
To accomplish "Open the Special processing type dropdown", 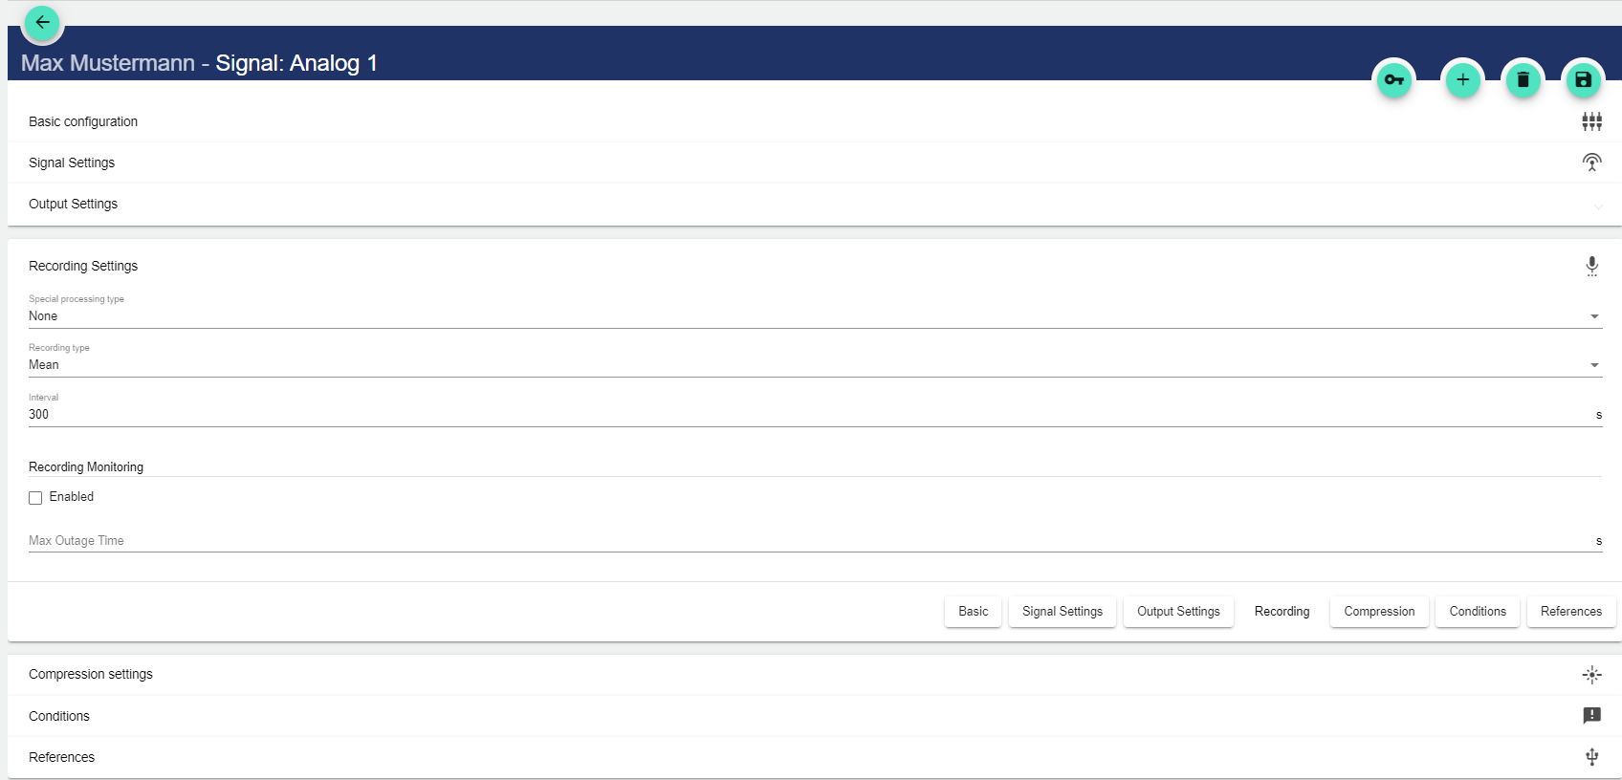I will click(x=815, y=316).
